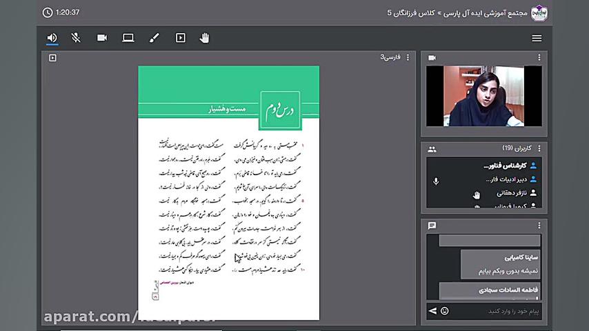Click the session timer clock icon
Image resolution: width=589 pixels, height=331 pixels.
click(48, 12)
